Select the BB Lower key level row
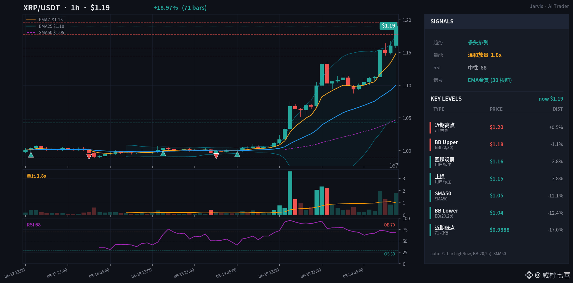 click(x=497, y=213)
